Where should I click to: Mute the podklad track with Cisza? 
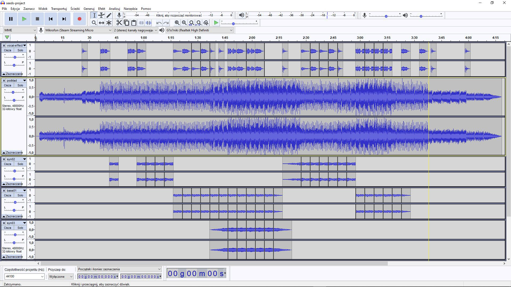click(7, 85)
